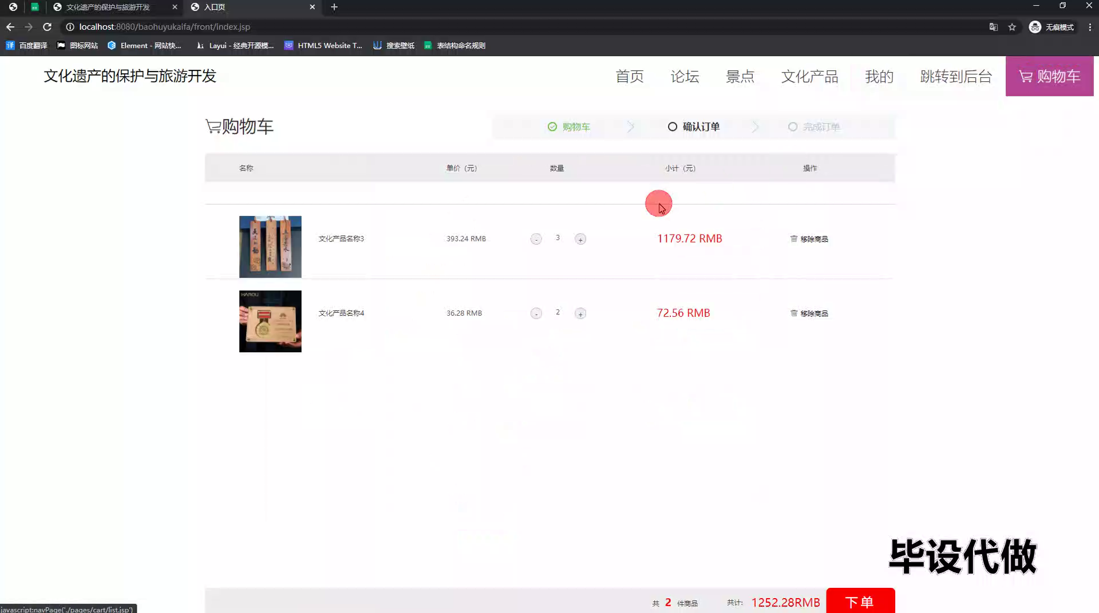The width and height of the screenshot is (1099, 613).
Task: Open 百度翻译 bookmark
Action: 27,46
